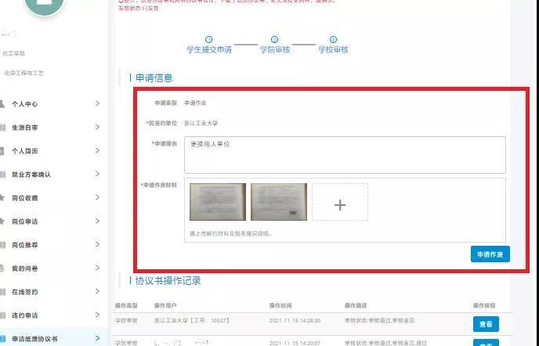Image resolution: width=539 pixels, height=346 pixels.
Task: Click step 2 circle 学院审核
Action: pos(274,39)
